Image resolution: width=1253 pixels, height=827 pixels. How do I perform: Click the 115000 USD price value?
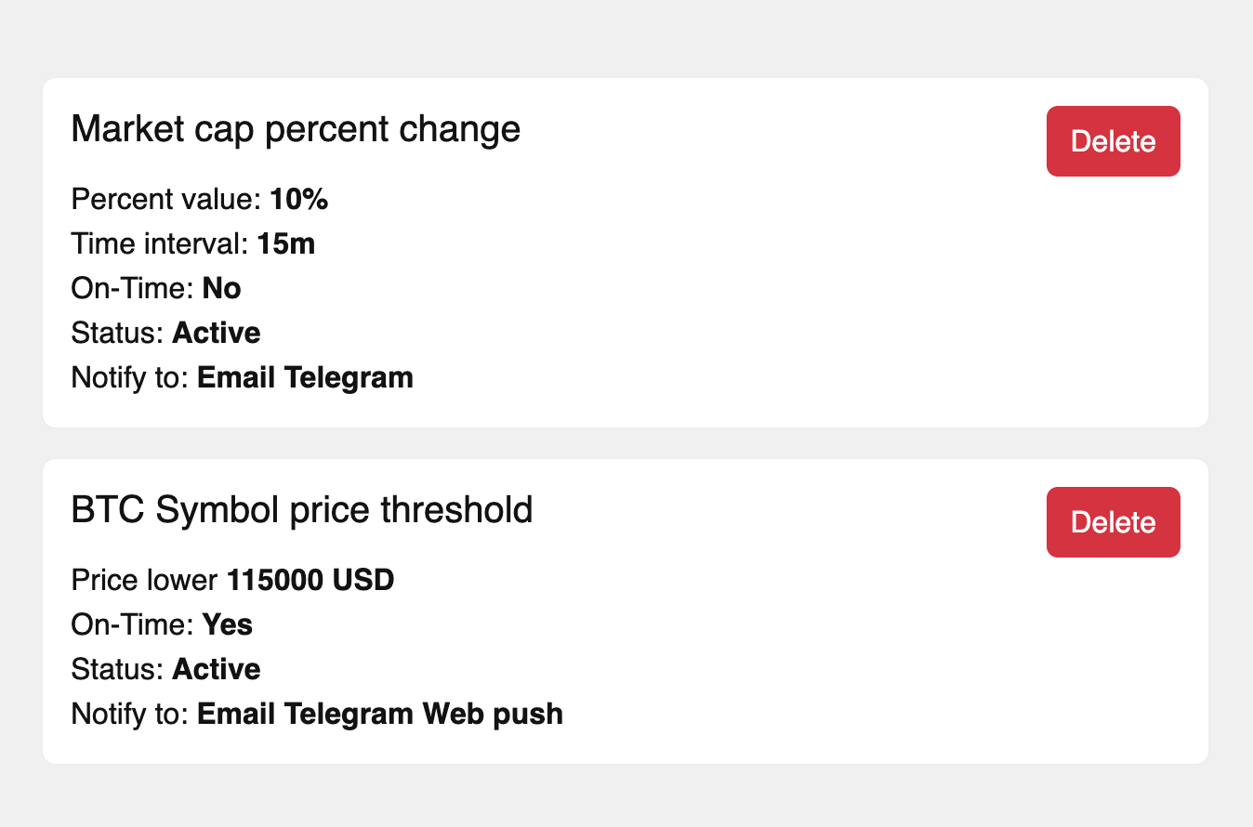(310, 581)
